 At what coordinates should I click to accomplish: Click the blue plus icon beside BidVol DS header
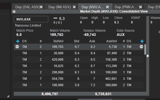tap(18, 41)
